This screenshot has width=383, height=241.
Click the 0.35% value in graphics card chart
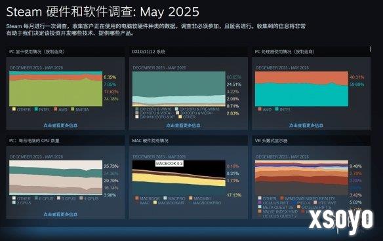pos(110,77)
